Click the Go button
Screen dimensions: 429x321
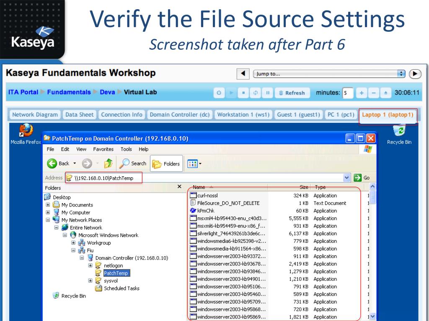pos(362,178)
